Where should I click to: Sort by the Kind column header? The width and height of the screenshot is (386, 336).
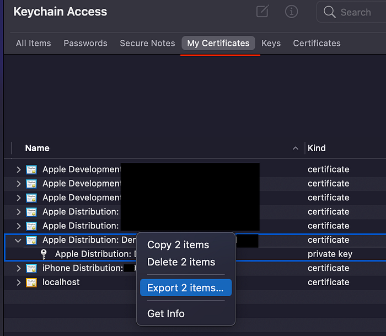(x=317, y=148)
